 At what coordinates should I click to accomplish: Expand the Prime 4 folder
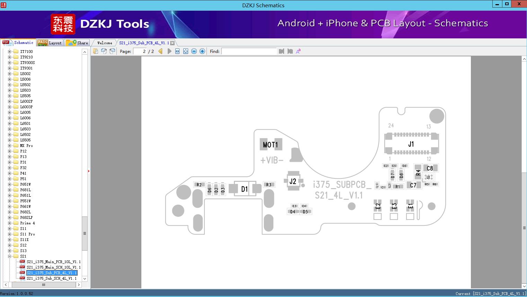coord(10,223)
